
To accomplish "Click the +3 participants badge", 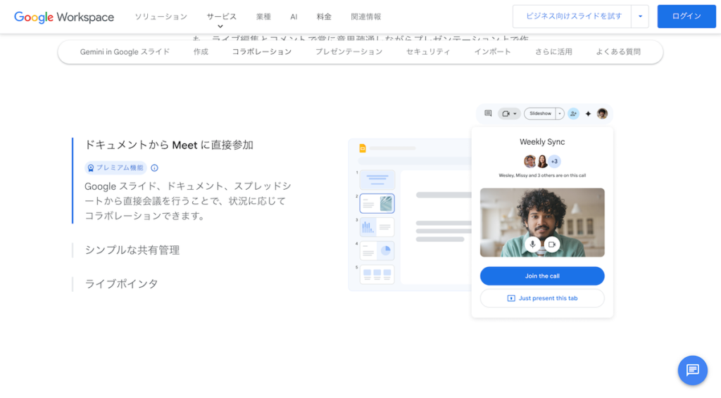I will tap(555, 161).
